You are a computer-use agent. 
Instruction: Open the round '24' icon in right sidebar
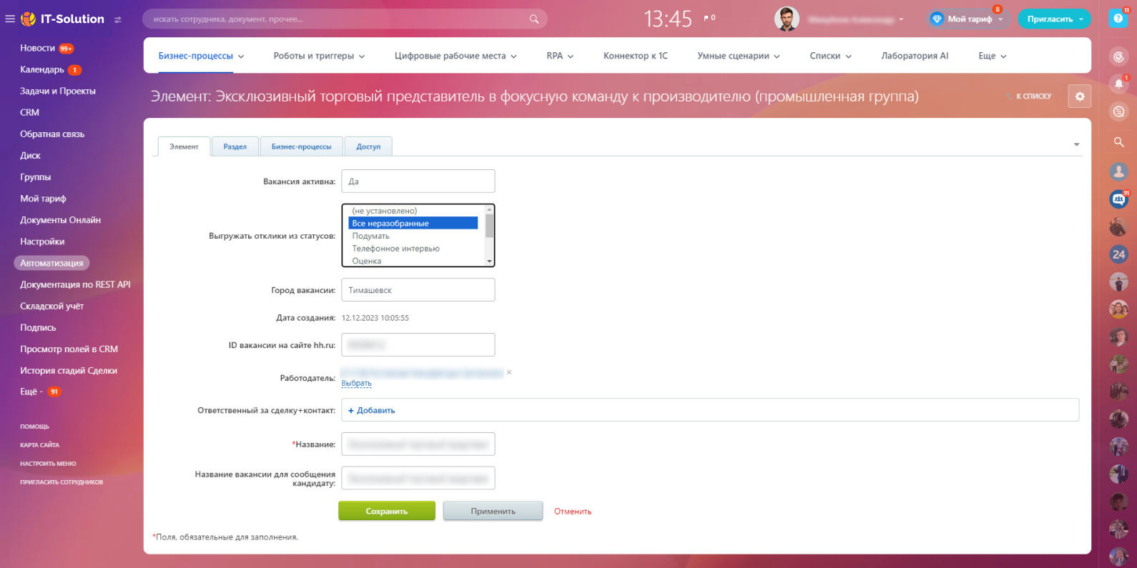[x=1119, y=254]
